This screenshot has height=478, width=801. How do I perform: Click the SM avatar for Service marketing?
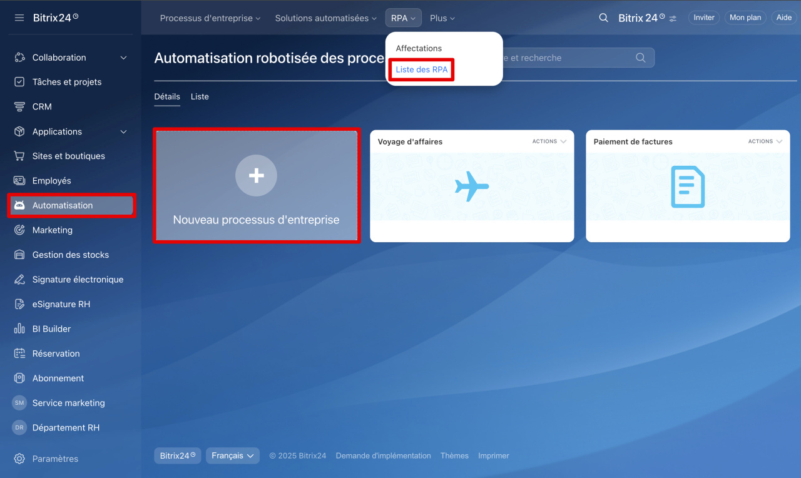(19, 403)
